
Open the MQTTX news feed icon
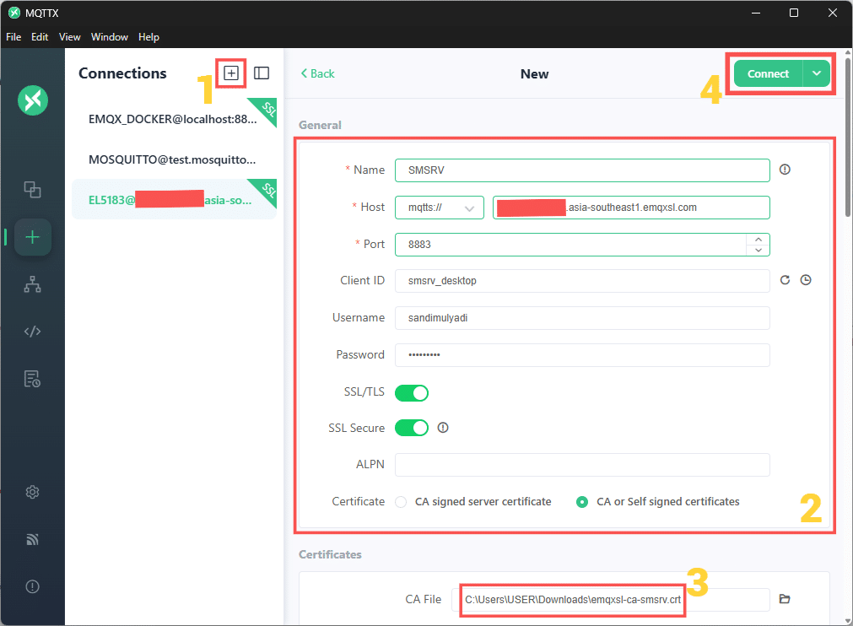(32, 539)
